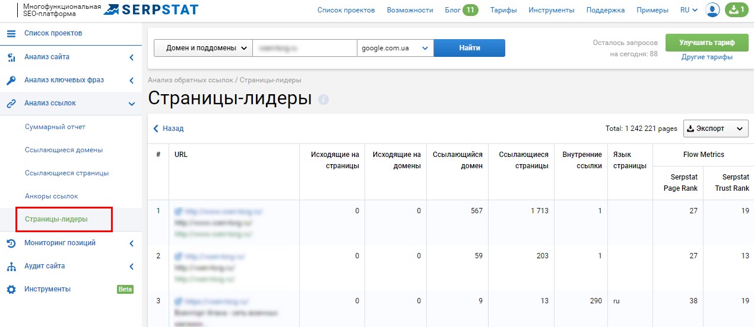The height and width of the screenshot is (327, 754).
Task: Open Анкоры ссылок in sidebar
Action: (x=52, y=196)
